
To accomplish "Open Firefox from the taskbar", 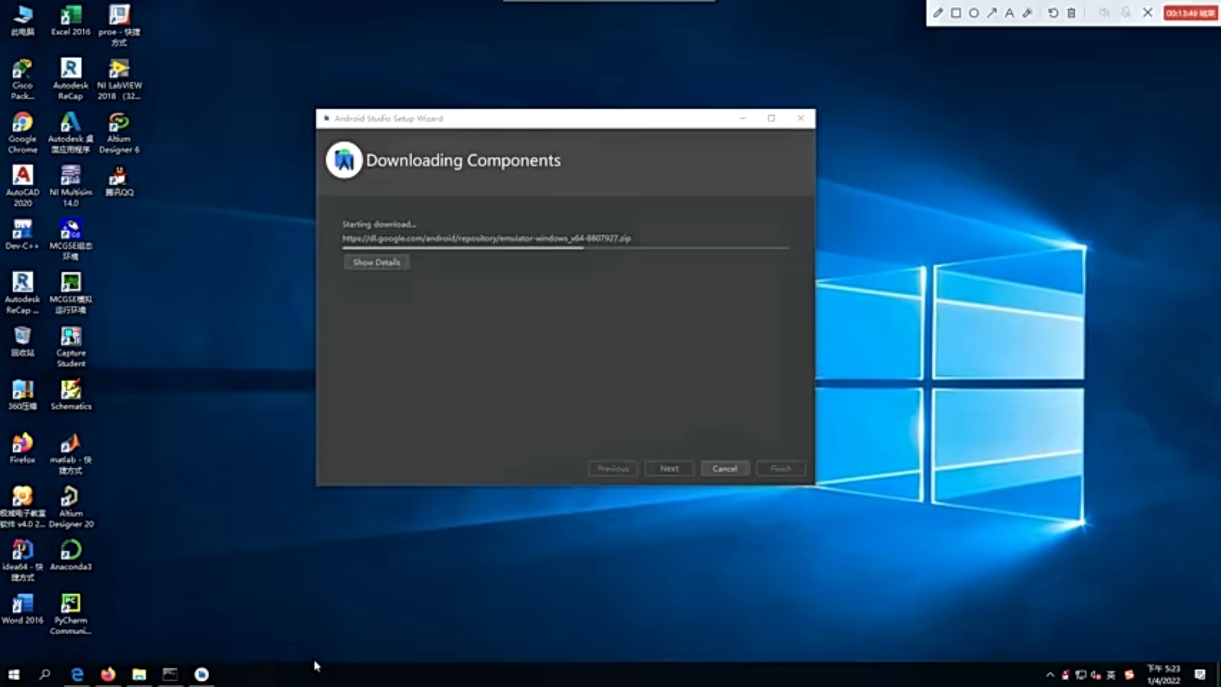I will pos(108,674).
